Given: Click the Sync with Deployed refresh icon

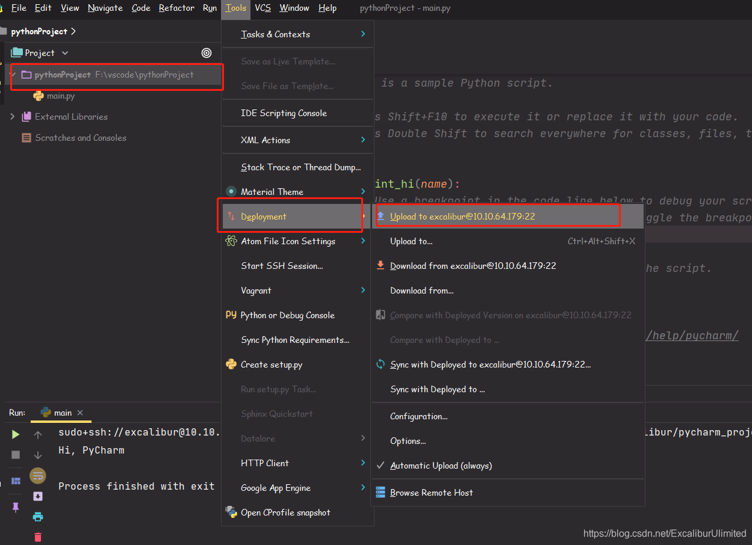Looking at the screenshot, I should coord(381,364).
